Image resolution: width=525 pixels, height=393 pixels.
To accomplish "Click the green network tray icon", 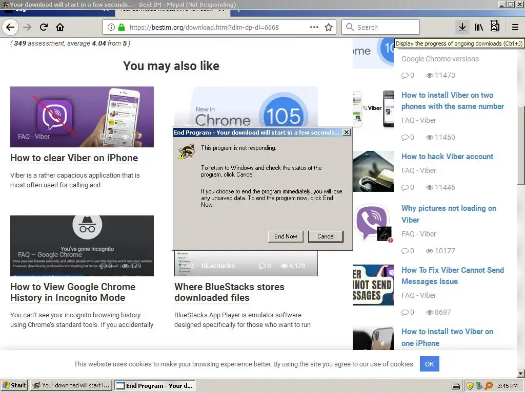I will 479,386.
